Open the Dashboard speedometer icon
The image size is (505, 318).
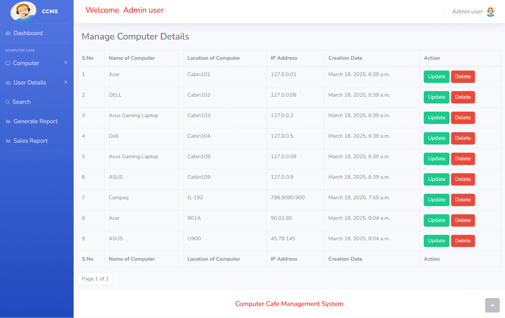pyautogui.click(x=8, y=33)
